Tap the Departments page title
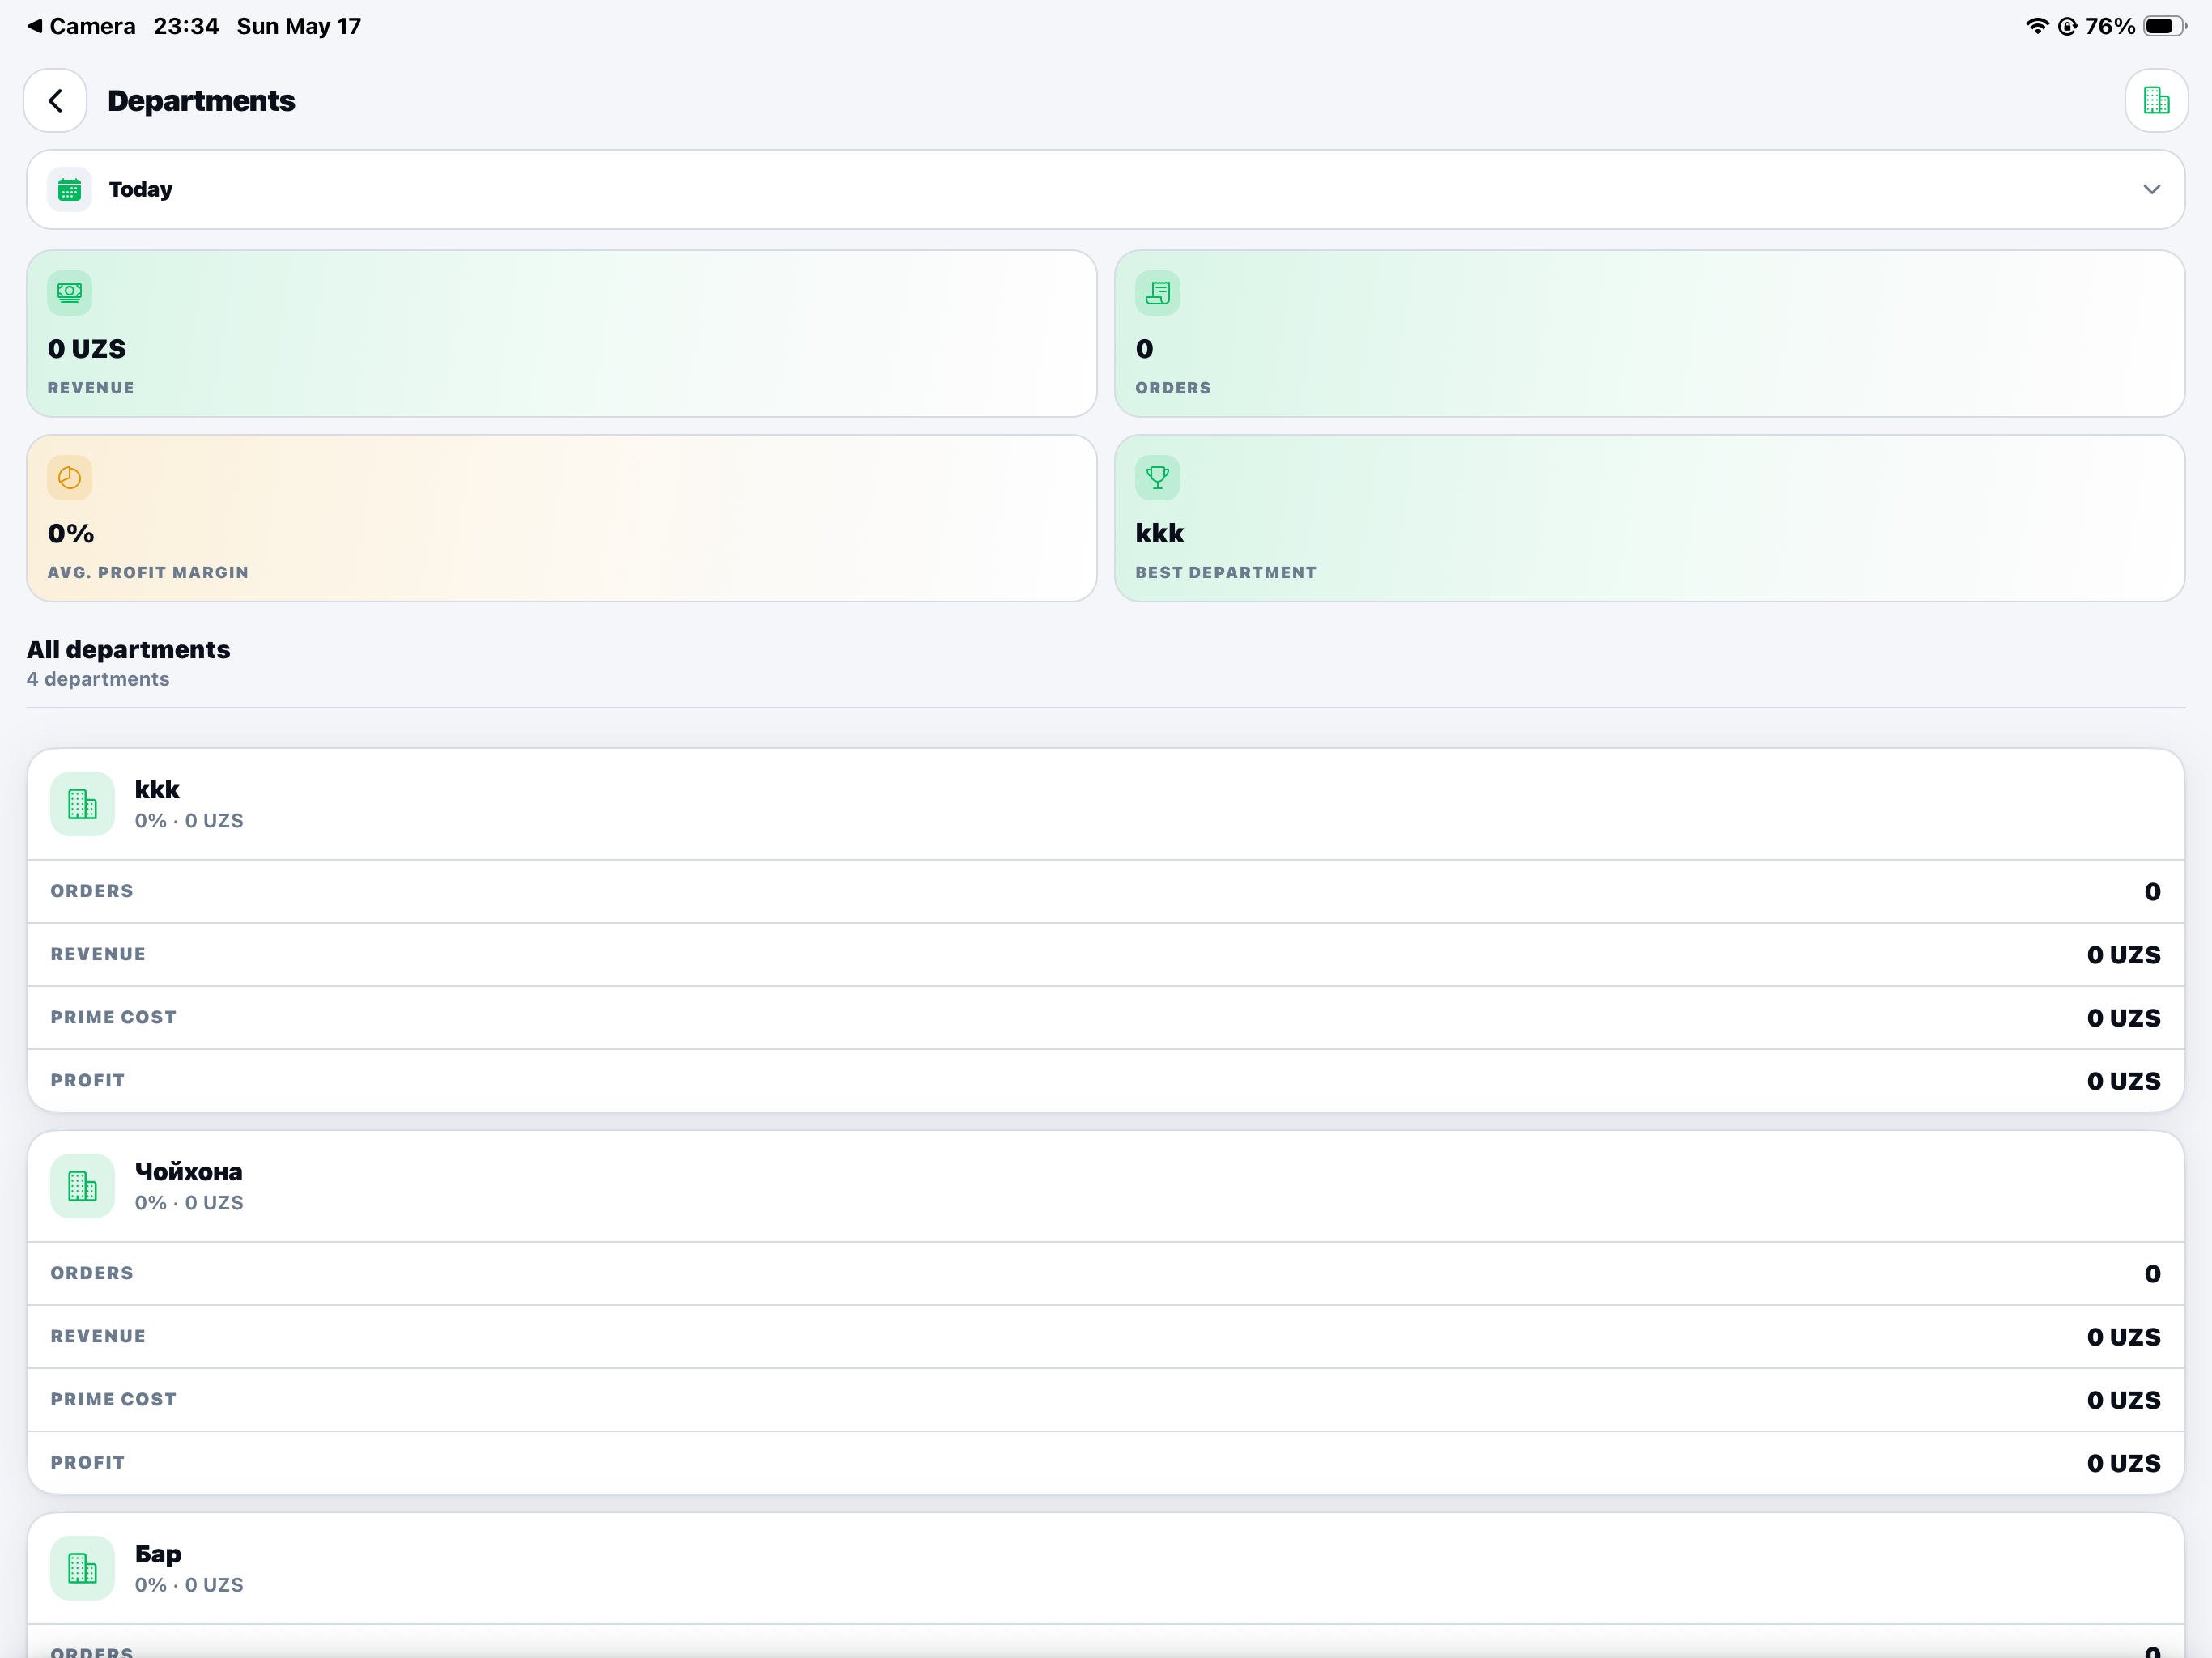2212x1658 pixels. point(201,101)
